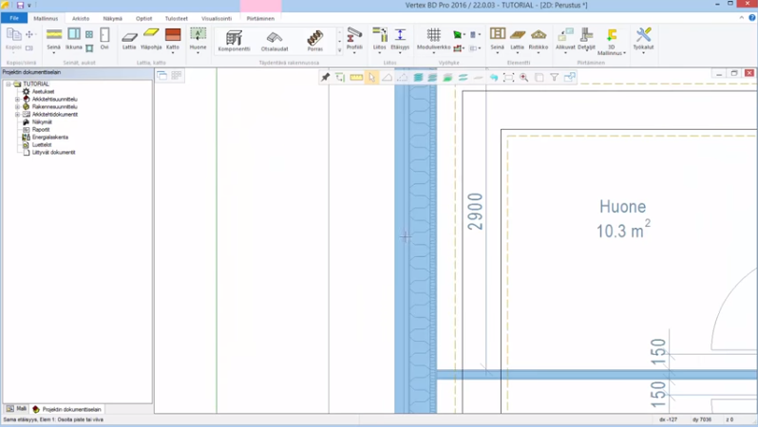Open Energialaskenta in project tree
This screenshot has width=758, height=428.
tap(49, 138)
